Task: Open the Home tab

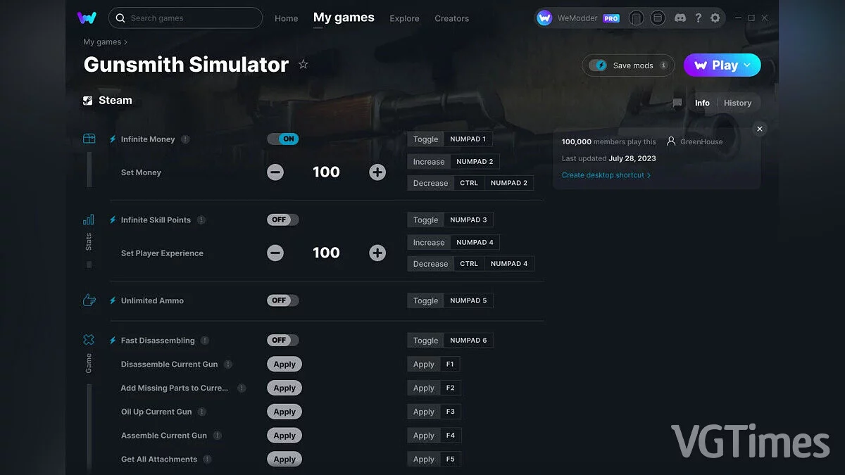Action: (x=287, y=18)
